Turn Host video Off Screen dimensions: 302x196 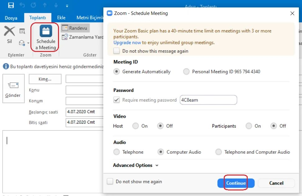click(x=160, y=126)
